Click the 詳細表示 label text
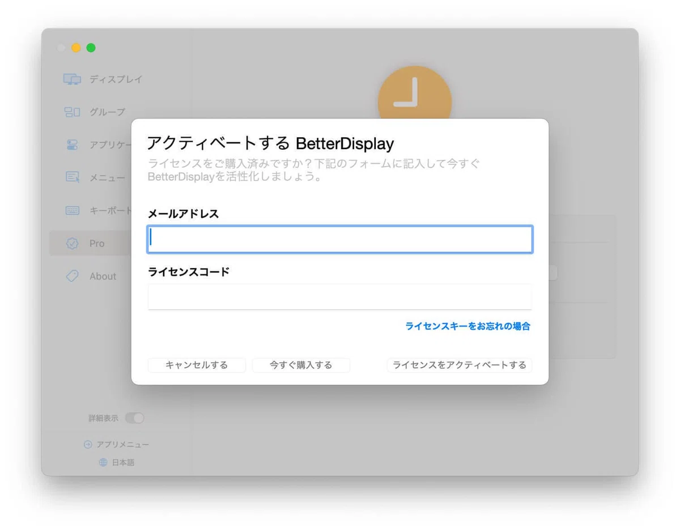 [x=104, y=418]
